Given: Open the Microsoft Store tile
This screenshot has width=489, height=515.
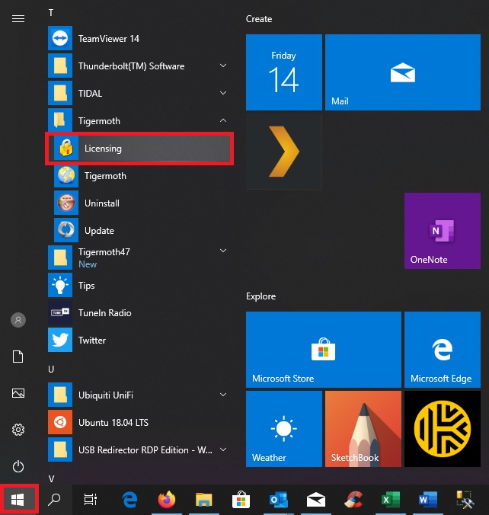Looking at the screenshot, I should (324, 350).
